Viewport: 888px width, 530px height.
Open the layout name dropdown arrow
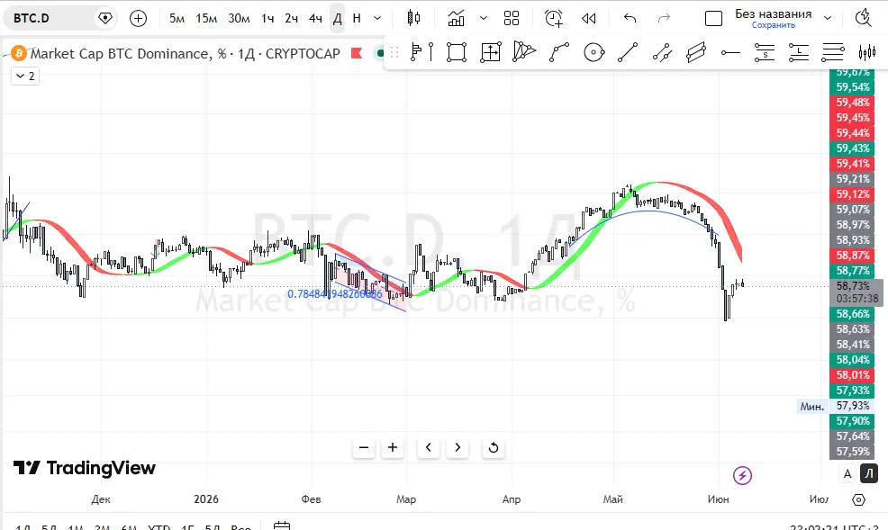(828, 18)
